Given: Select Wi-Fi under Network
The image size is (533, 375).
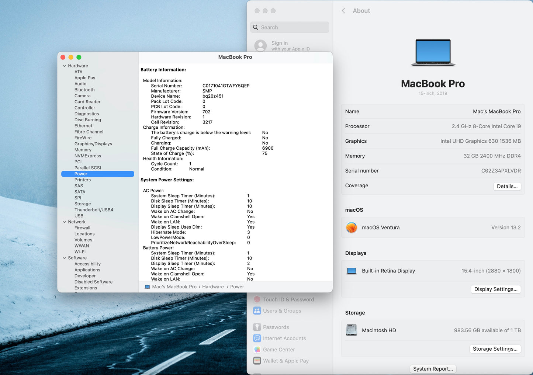Looking at the screenshot, I should (80, 252).
